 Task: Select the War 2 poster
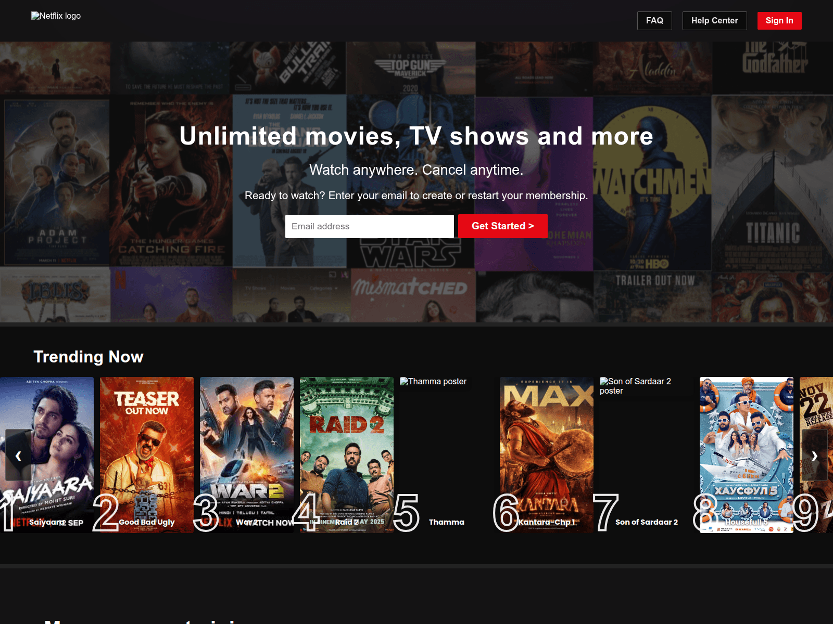coord(247,455)
